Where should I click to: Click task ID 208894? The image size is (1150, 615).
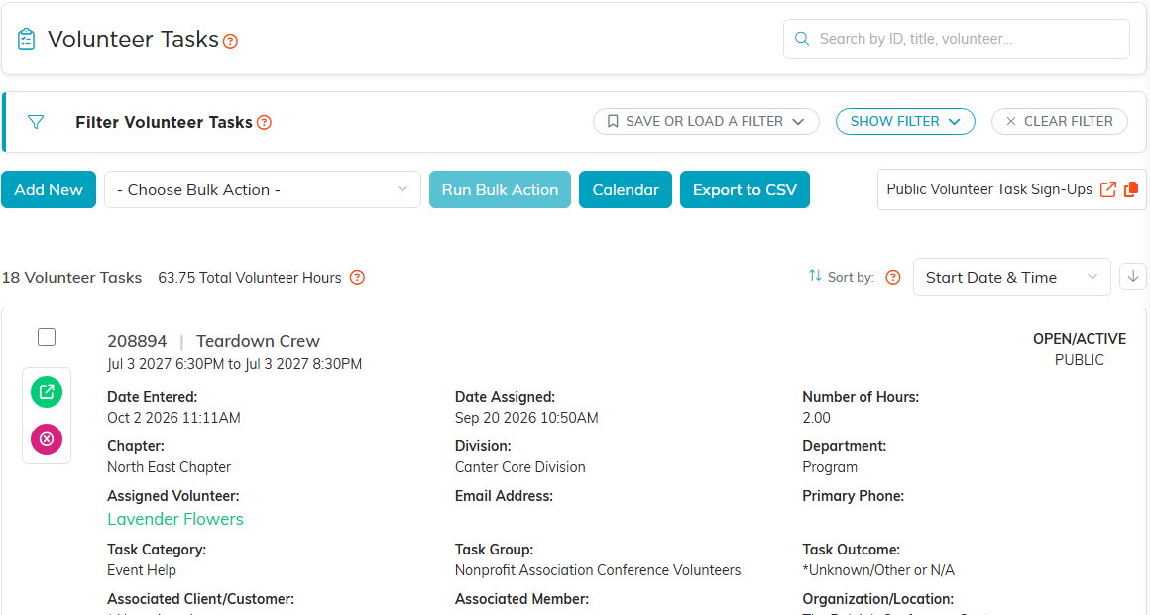[137, 341]
